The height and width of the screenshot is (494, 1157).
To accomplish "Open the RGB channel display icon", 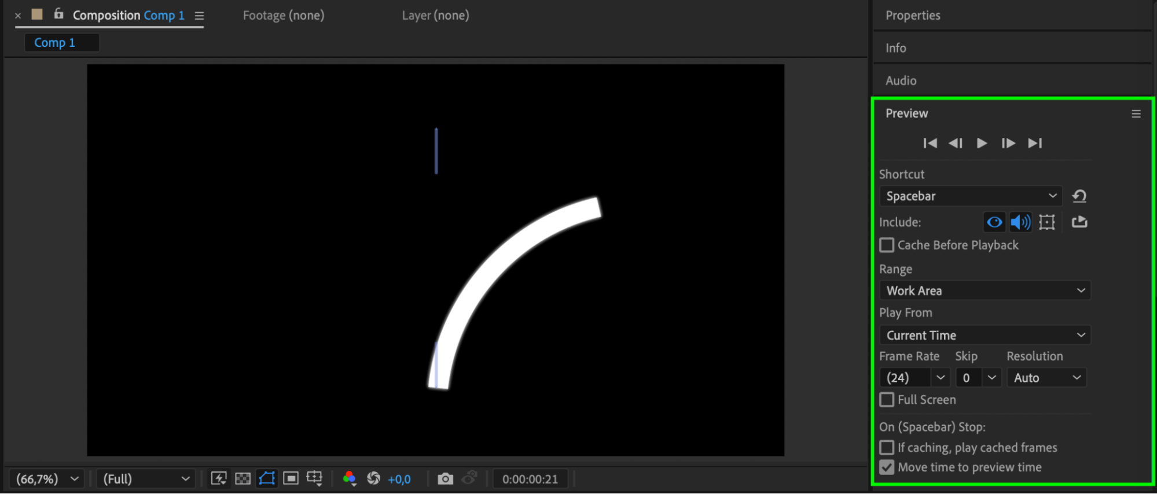I will click(x=349, y=478).
